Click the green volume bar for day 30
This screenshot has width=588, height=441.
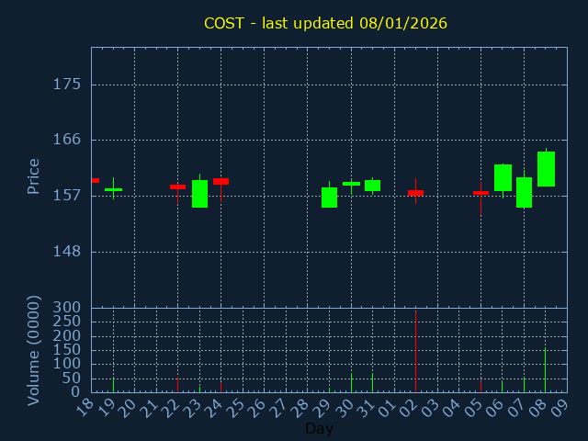point(351,382)
